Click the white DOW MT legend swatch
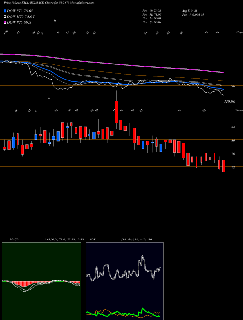243x320 pixels. coord(5,17)
